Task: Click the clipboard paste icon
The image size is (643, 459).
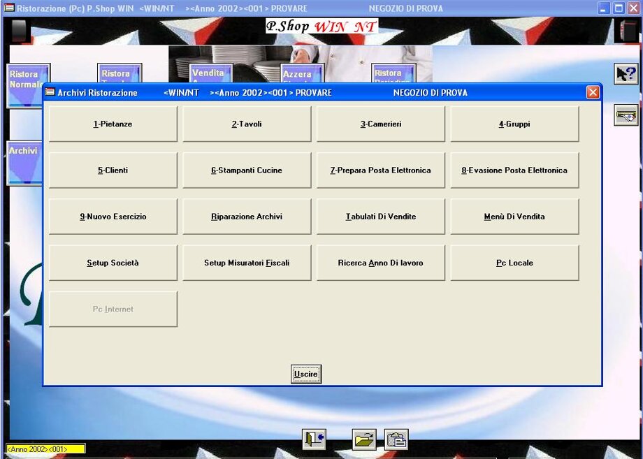Action: [x=396, y=439]
